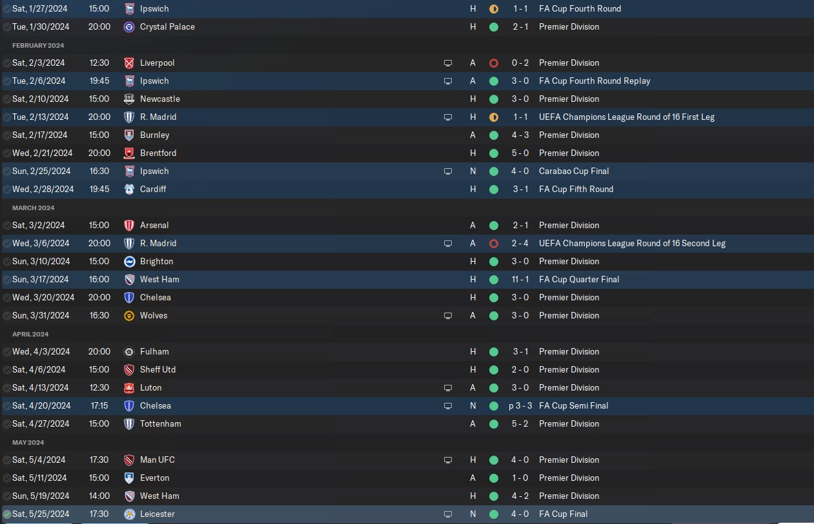Select the Newcastle 3 - 0 fixture row
This screenshot has height=524, width=814.
407,99
